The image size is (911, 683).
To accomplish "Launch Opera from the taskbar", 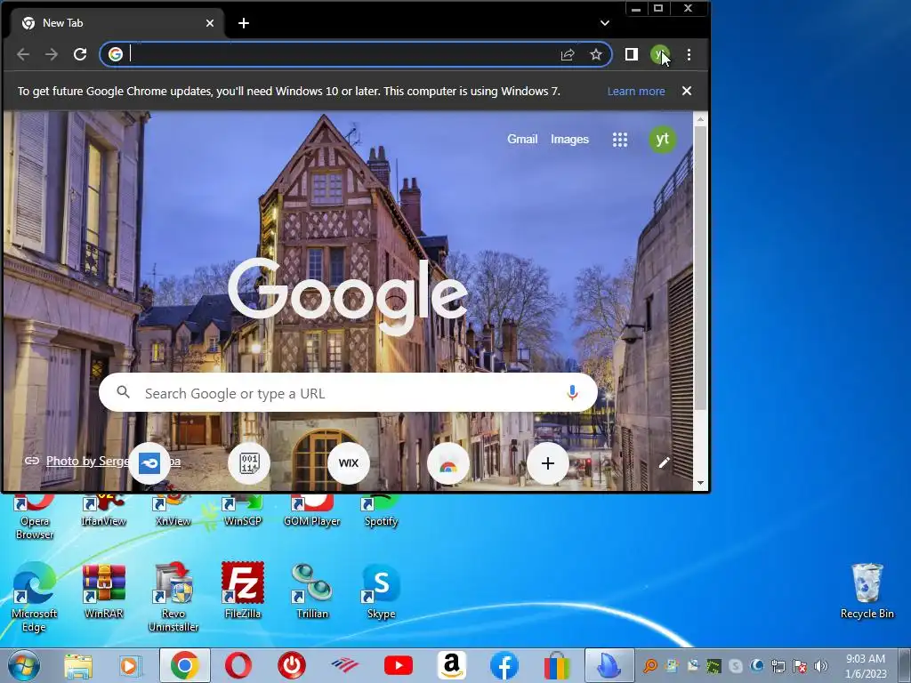I will click(x=238, y=665).
